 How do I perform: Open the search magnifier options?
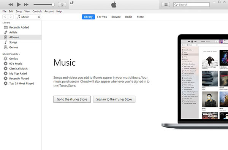[176, 5]
